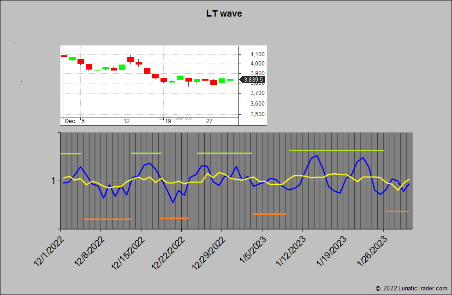Select the orange bar near 1/5/2023
The width and height of the screenshot is (452, 295).
270,213
